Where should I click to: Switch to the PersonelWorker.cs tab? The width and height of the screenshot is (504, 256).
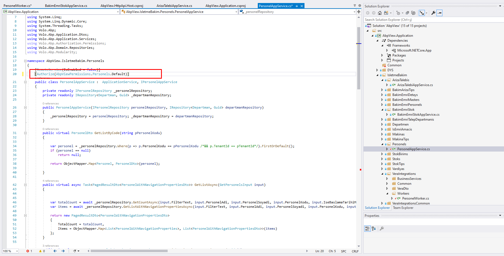pos(18,6)
